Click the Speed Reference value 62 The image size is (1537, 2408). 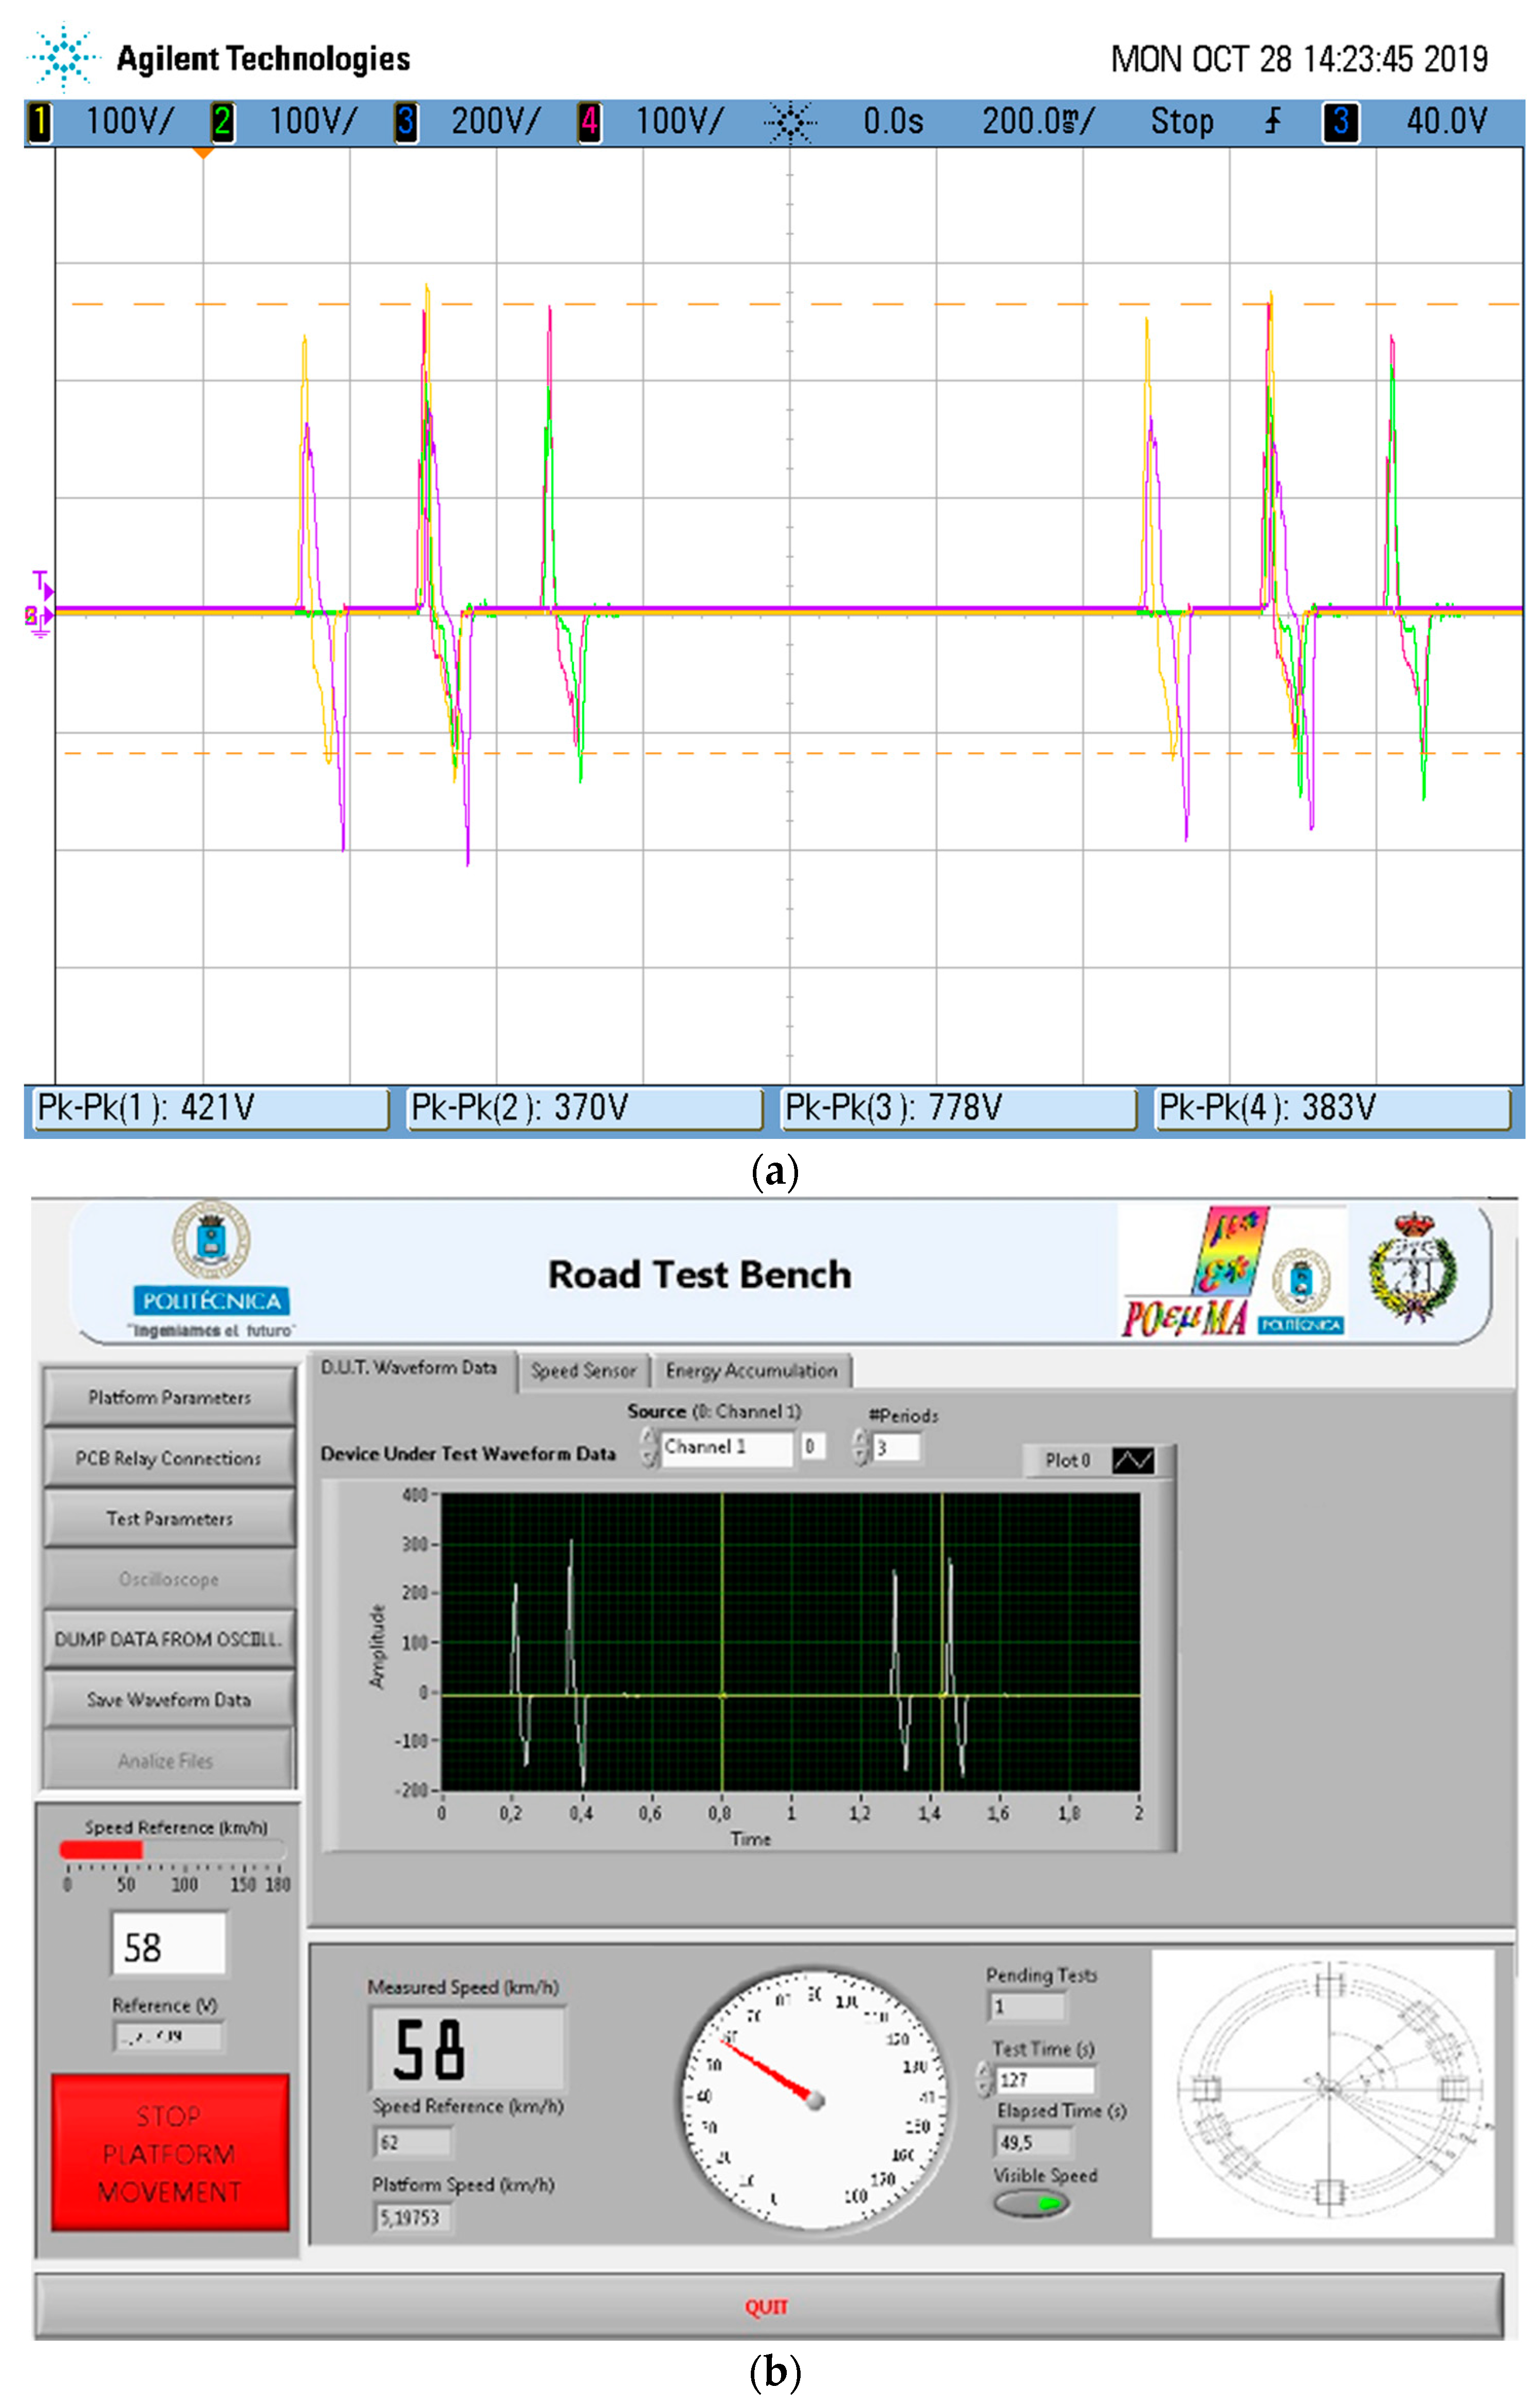[413, 2142]
